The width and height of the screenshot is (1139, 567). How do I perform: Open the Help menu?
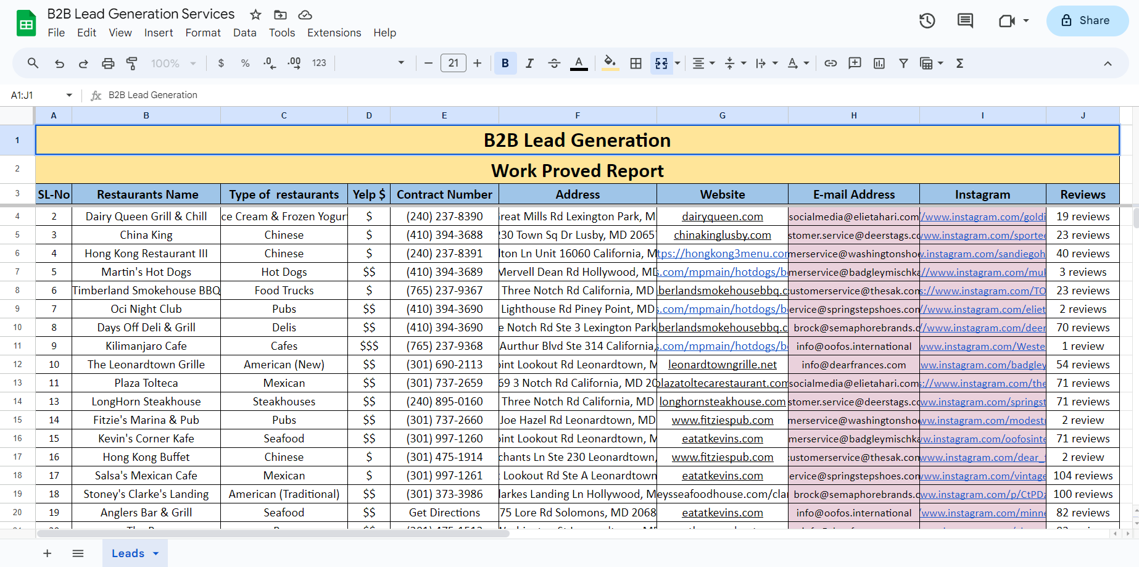click(x=384, y=33)
